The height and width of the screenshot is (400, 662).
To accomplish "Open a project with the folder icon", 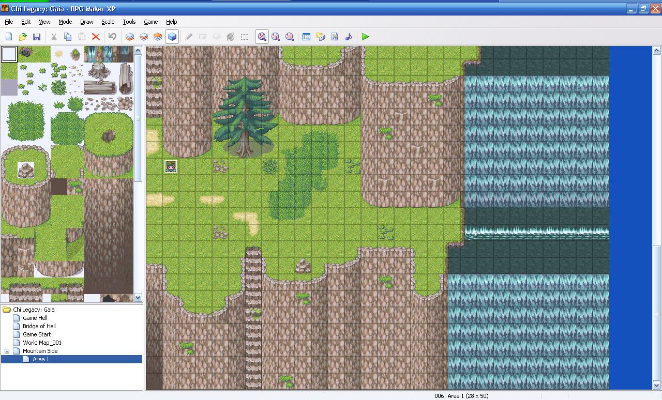I will tap(23, 37).
